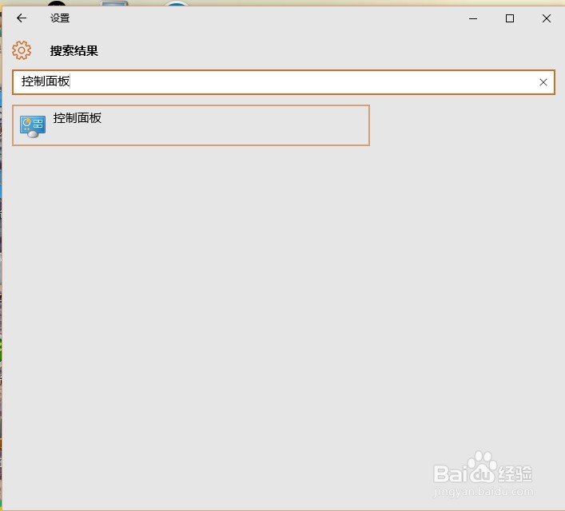Screen dimensions: 565x511
Task: Click the 设置 window title text
Action: click(60, 18)
